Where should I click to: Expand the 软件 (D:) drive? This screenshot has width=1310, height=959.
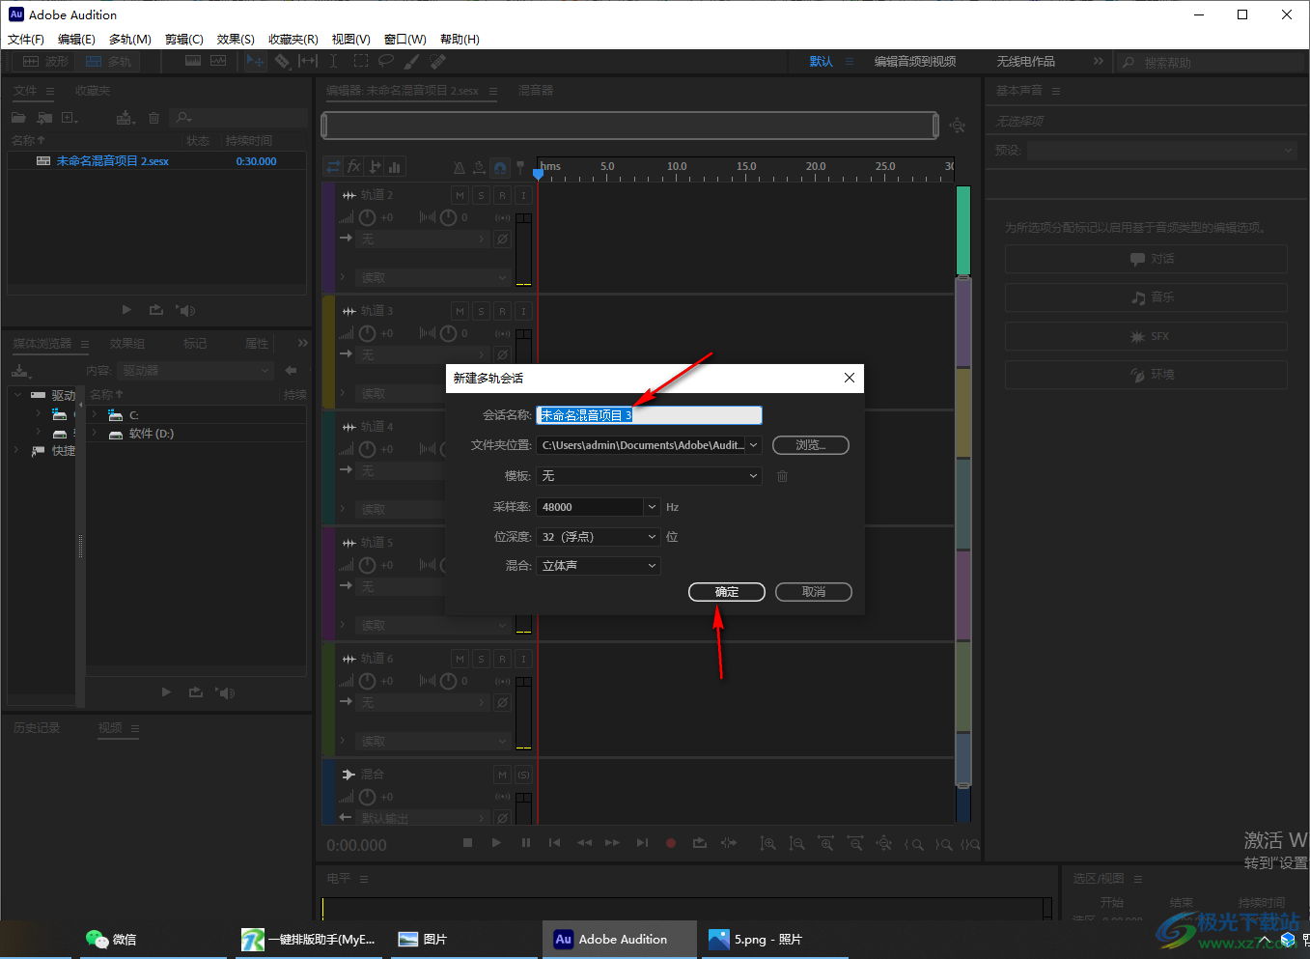95,434
